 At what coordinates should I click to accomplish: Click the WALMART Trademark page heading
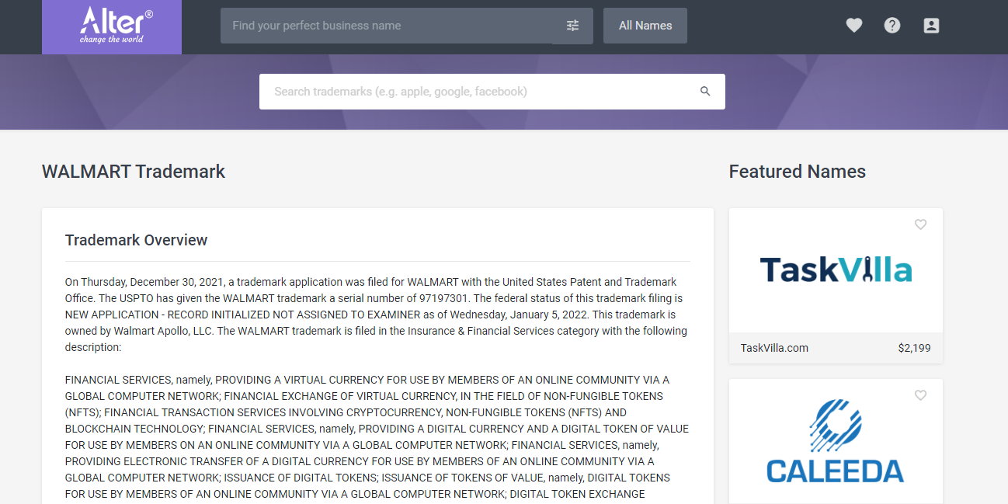(x=134, y=172)
